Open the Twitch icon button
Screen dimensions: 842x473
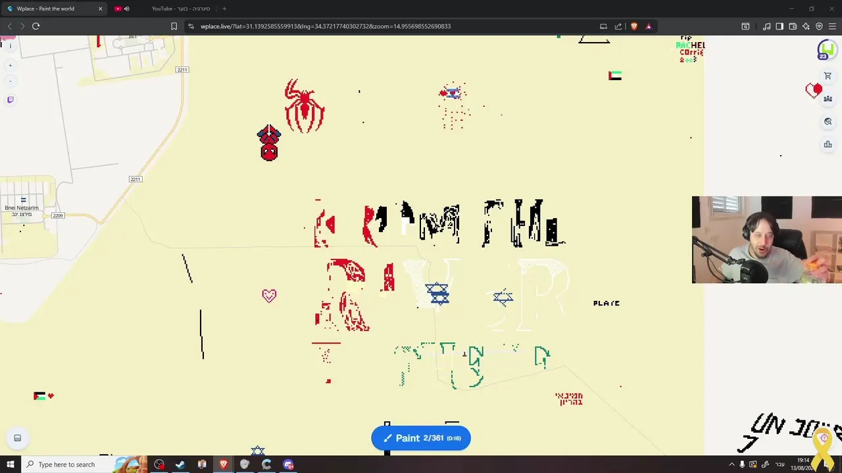click(10, 100)
